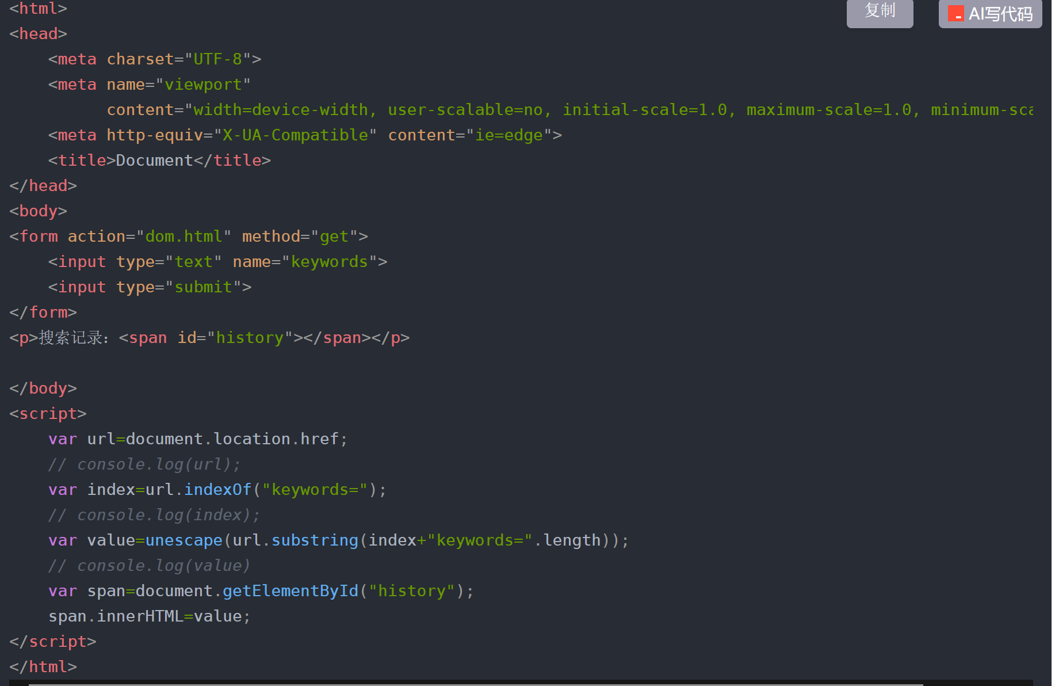1055x686 pixels.
Task: Click the '// console.log(index);' comment
Action: click(154, 515)
